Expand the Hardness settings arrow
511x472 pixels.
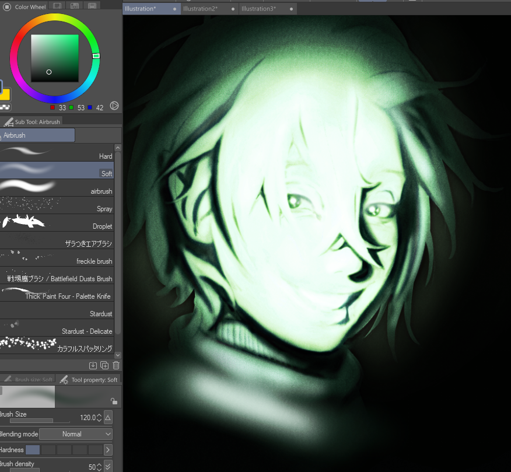coord(108,450)
